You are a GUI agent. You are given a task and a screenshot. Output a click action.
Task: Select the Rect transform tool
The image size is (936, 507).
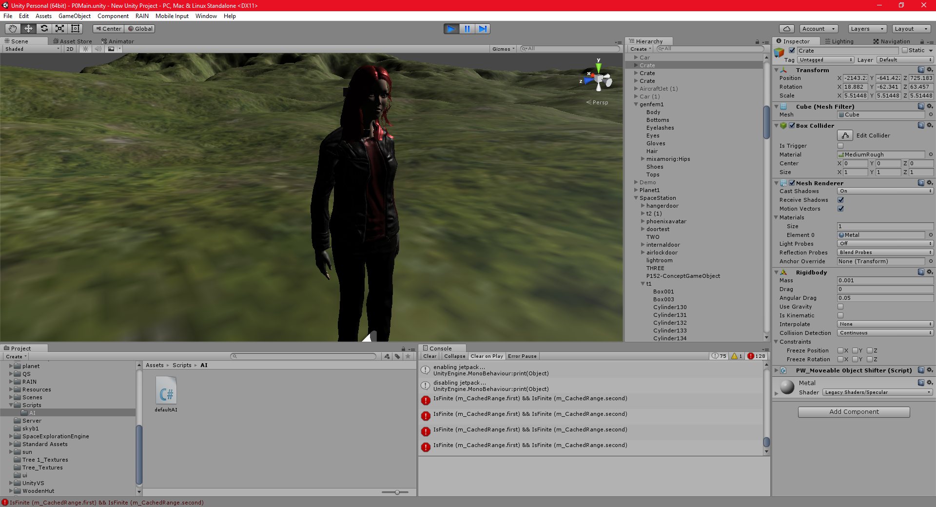(75, 29)
